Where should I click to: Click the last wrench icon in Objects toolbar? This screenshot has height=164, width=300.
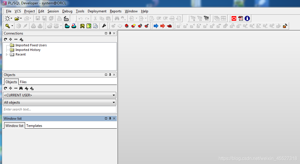pyautogui.click(x=32, y=88)
